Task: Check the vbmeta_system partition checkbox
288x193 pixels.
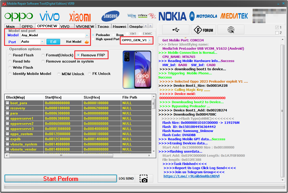Action: coord(7,144)
